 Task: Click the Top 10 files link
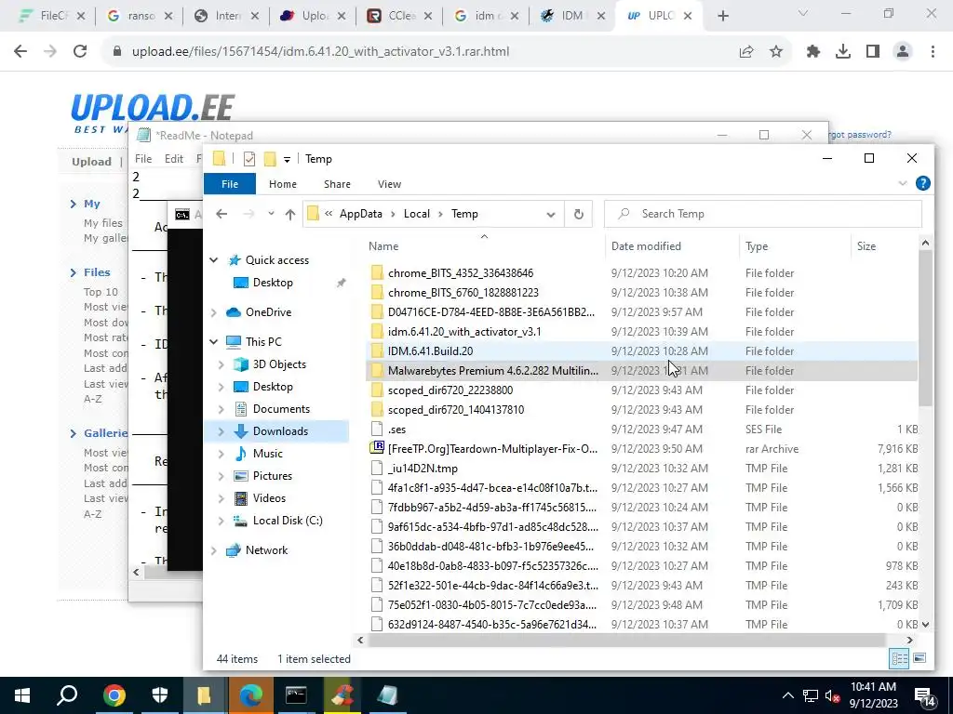[101, 291]
